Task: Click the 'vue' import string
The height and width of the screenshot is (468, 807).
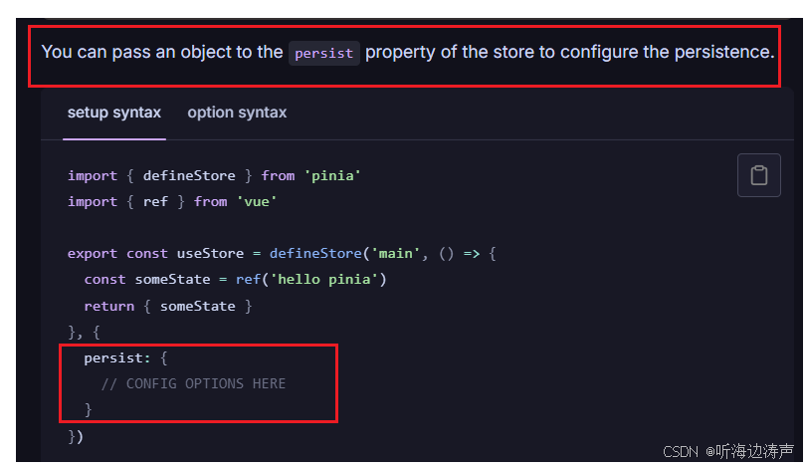Action: pos(257,201)
